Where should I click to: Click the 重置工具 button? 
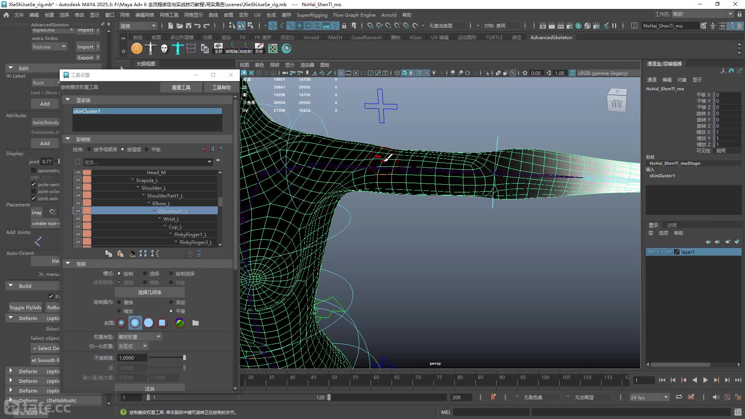click(181, 87)
